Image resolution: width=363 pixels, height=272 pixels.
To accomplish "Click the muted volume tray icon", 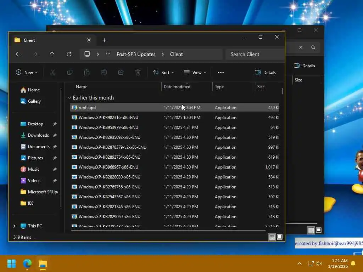I will pyautogui.click(x=319, y=263).
